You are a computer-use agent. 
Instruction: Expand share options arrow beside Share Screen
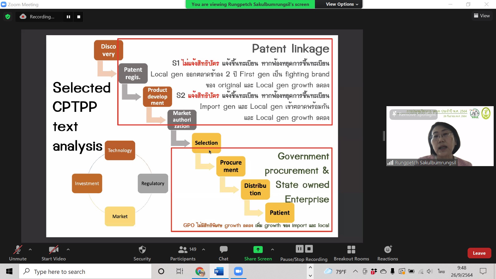pos(273,250)
